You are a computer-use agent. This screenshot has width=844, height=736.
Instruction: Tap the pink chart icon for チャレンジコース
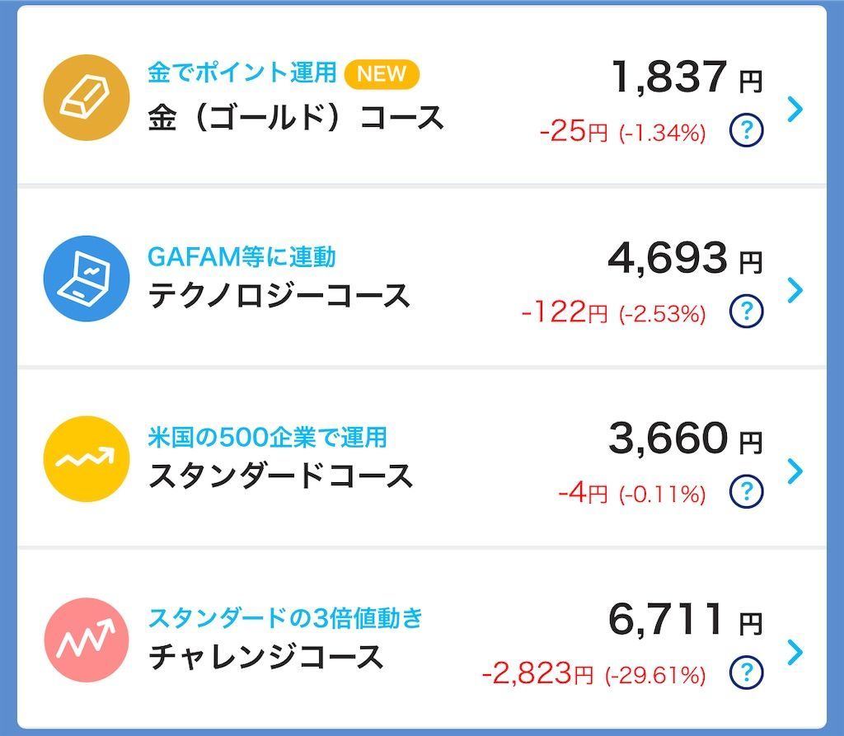(x=87, y=640)
